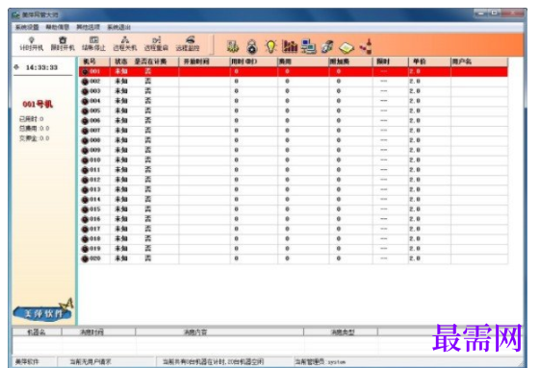Open the 系统设置 menu
The height and width of the screenshot is (368, 540).
[27, 27]
